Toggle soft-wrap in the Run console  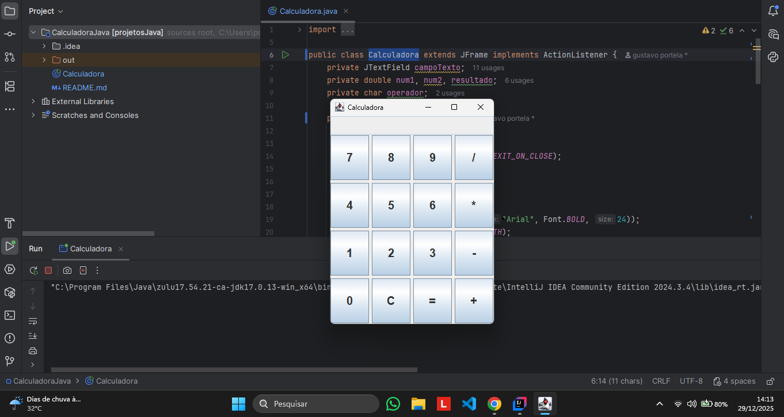click(33, 321)
